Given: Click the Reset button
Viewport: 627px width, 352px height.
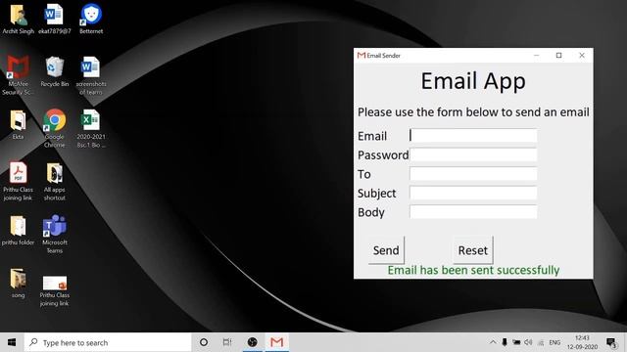Looking at the screenshot, I should pyautogui.click(x=472, y=250).
